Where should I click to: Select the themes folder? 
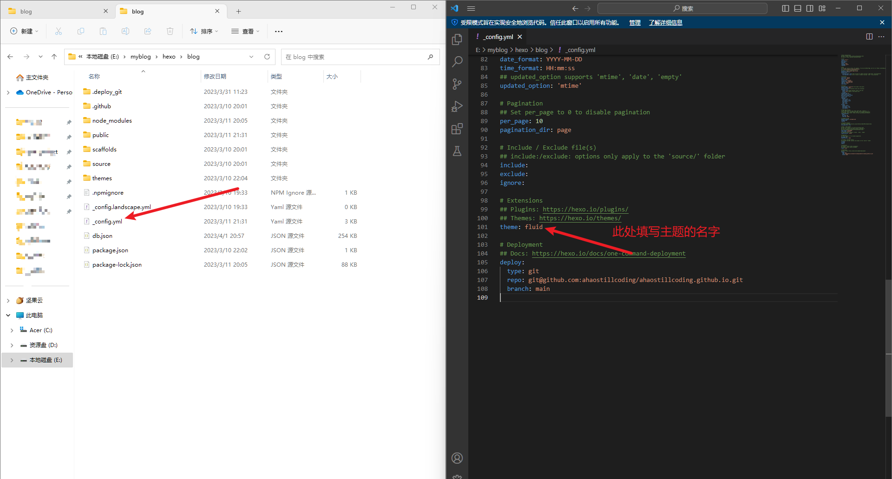(102, 178)
